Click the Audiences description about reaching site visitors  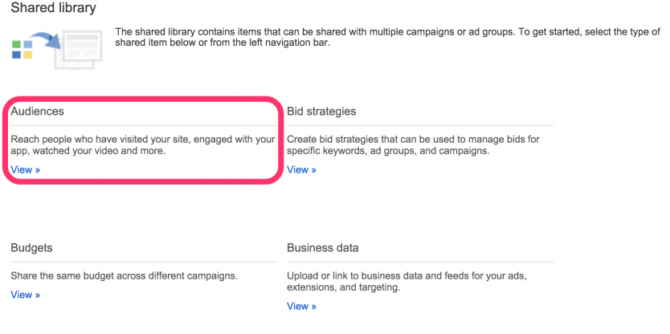coord(143,145)
